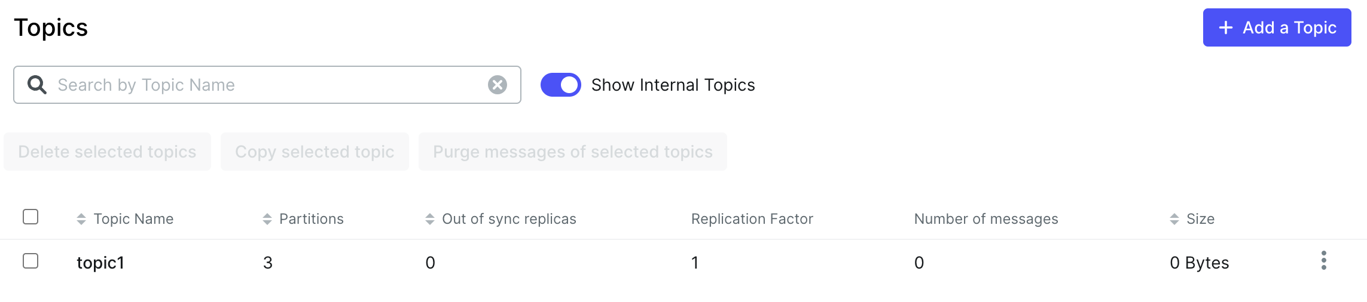
Task: Clear the search field with X icon
Action: 497,85
